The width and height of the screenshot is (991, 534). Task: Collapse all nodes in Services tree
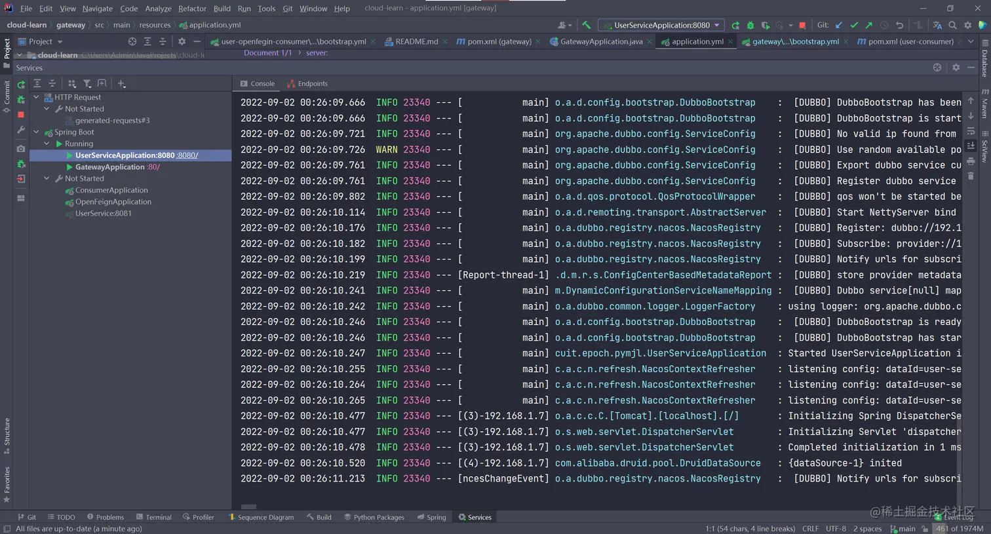pyautogui.click(x=52, y=84)
